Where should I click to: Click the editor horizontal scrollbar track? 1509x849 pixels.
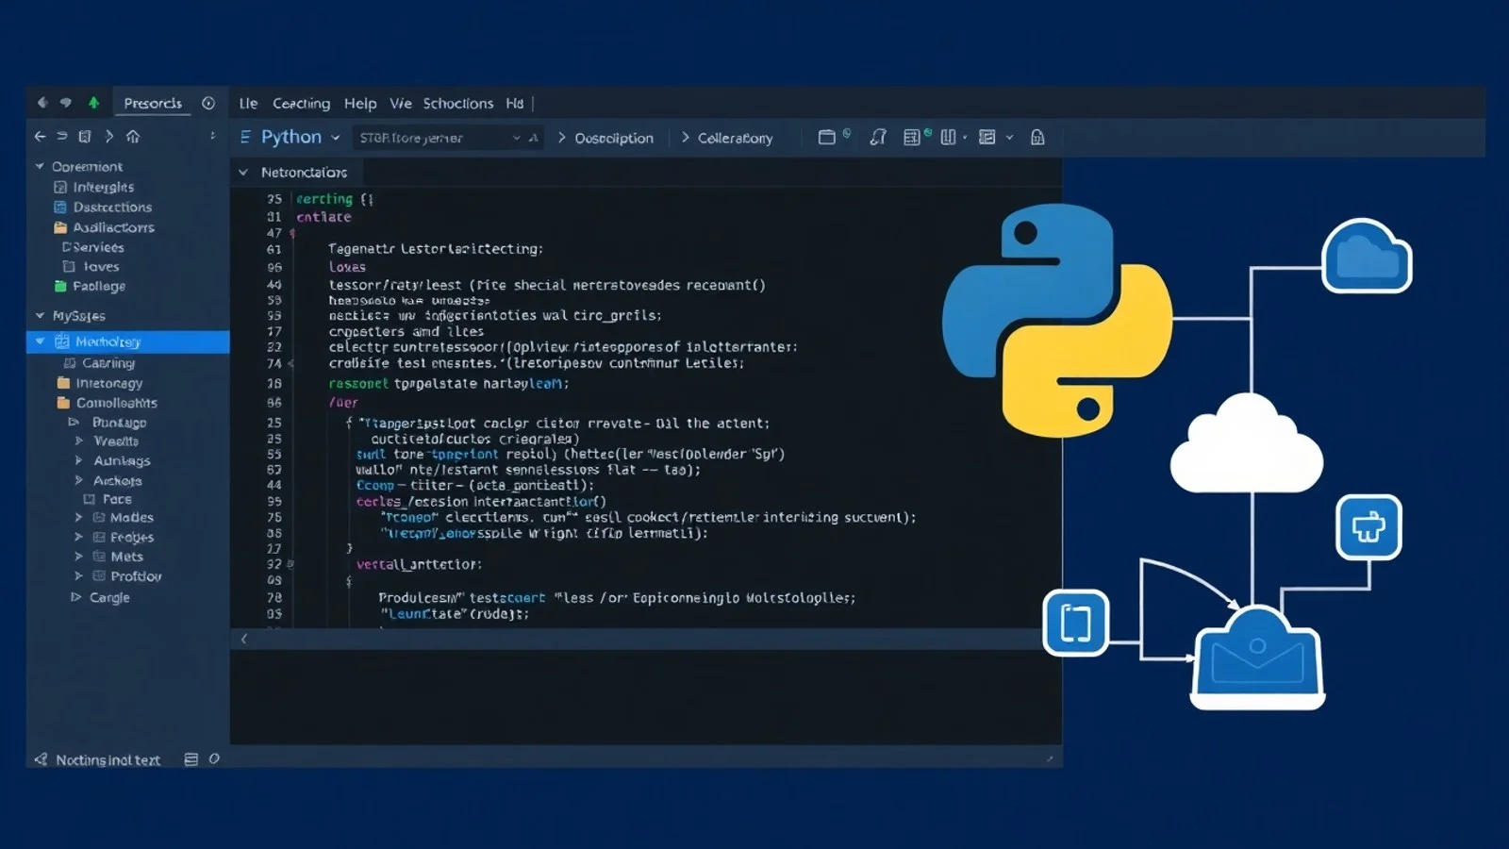pos(646,639)
